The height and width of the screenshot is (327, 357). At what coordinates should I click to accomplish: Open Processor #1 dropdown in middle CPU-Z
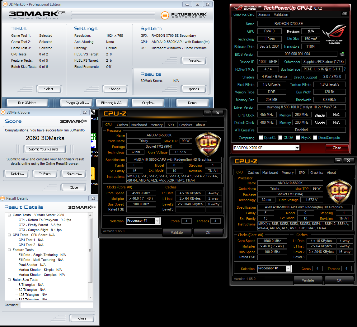[157, 221]
